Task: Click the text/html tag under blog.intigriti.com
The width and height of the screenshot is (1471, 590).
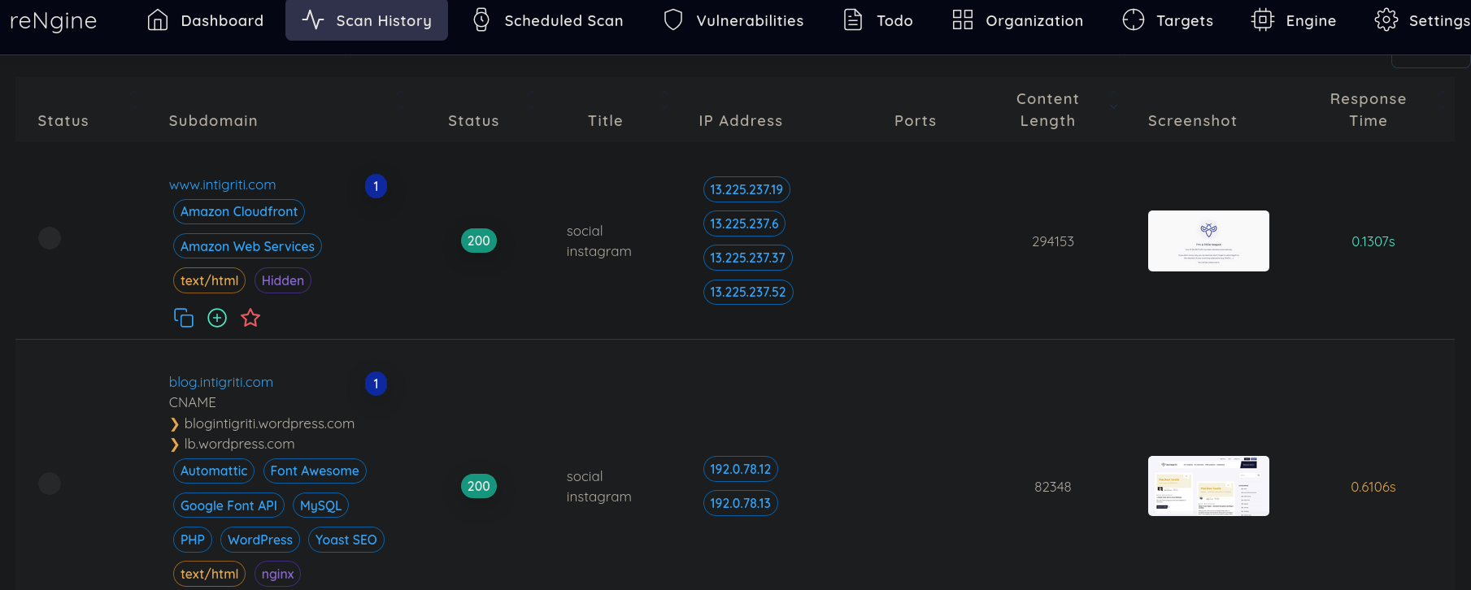Action: [x=209, y=574]
